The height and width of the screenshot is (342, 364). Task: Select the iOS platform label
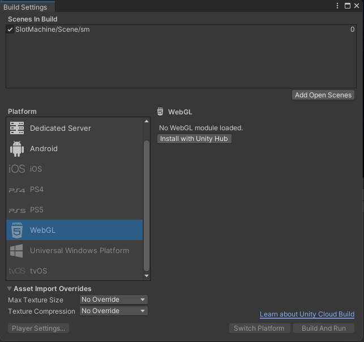click(x=36, y=169)
